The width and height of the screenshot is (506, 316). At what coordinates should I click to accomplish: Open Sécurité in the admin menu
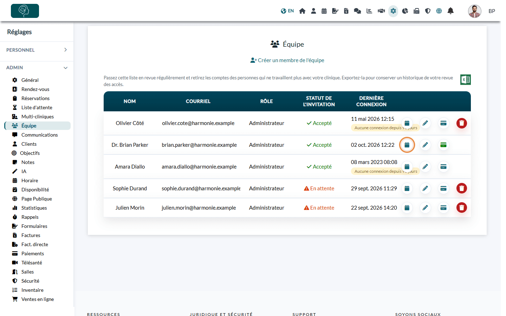pos(30,281)
